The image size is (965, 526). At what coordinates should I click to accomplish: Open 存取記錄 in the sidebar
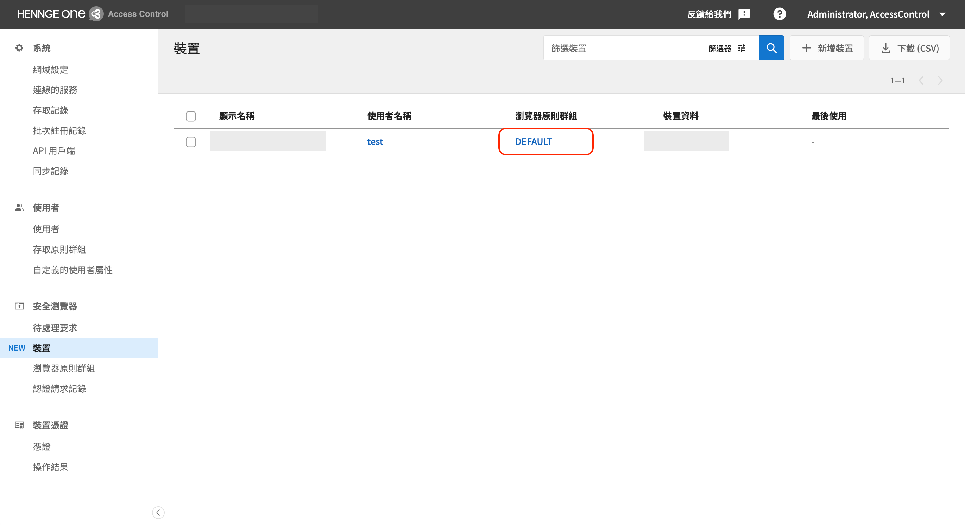tap(51, 110)
